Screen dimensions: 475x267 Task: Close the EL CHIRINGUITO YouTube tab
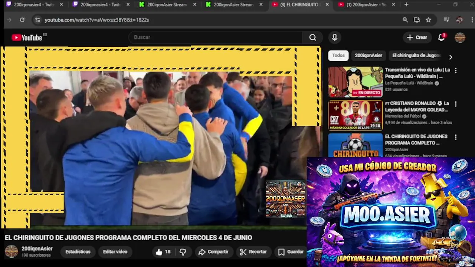[327, 4]
